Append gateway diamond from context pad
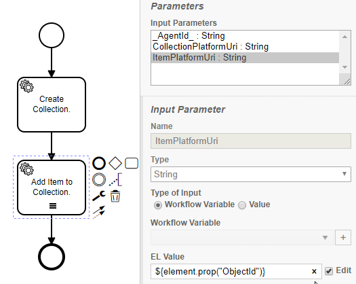 [115, 163]
